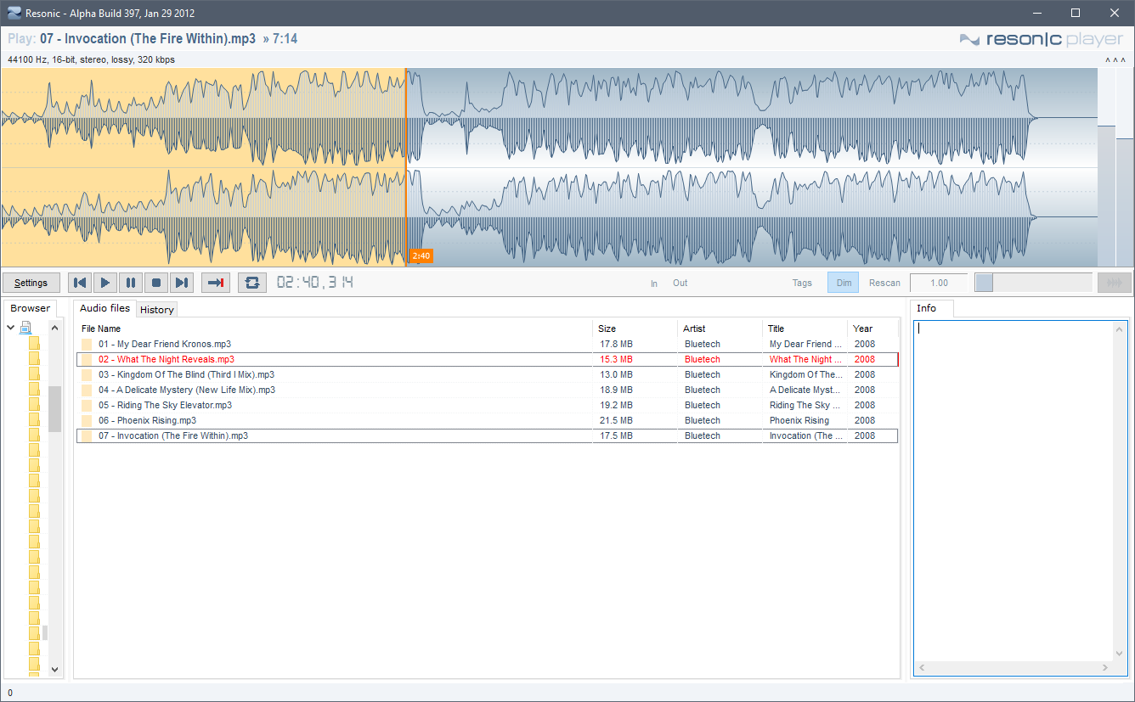The image size is (1135, 702).
Task: Toggle the Dim button
Action: click(844, 283)
